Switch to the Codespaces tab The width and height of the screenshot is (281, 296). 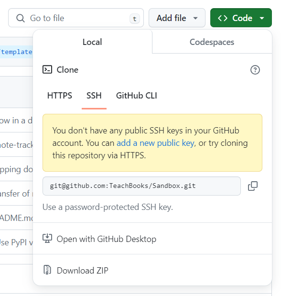point(212,42)
